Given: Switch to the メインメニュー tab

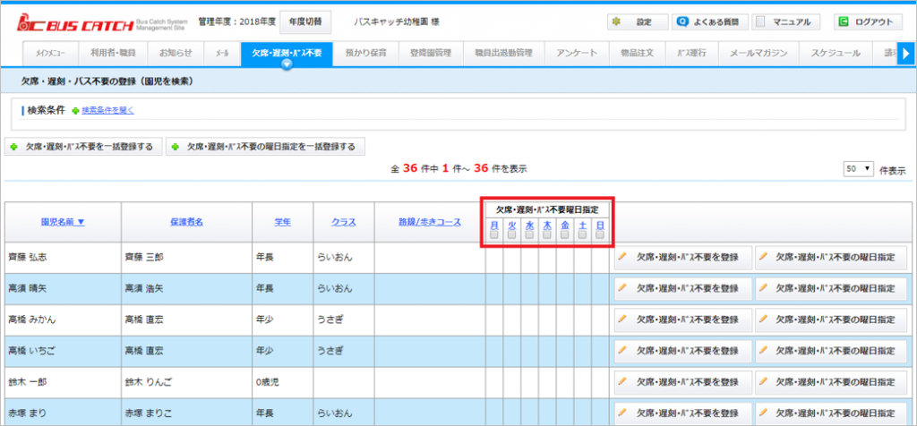Looking at the screenshot, I should 50,53.
